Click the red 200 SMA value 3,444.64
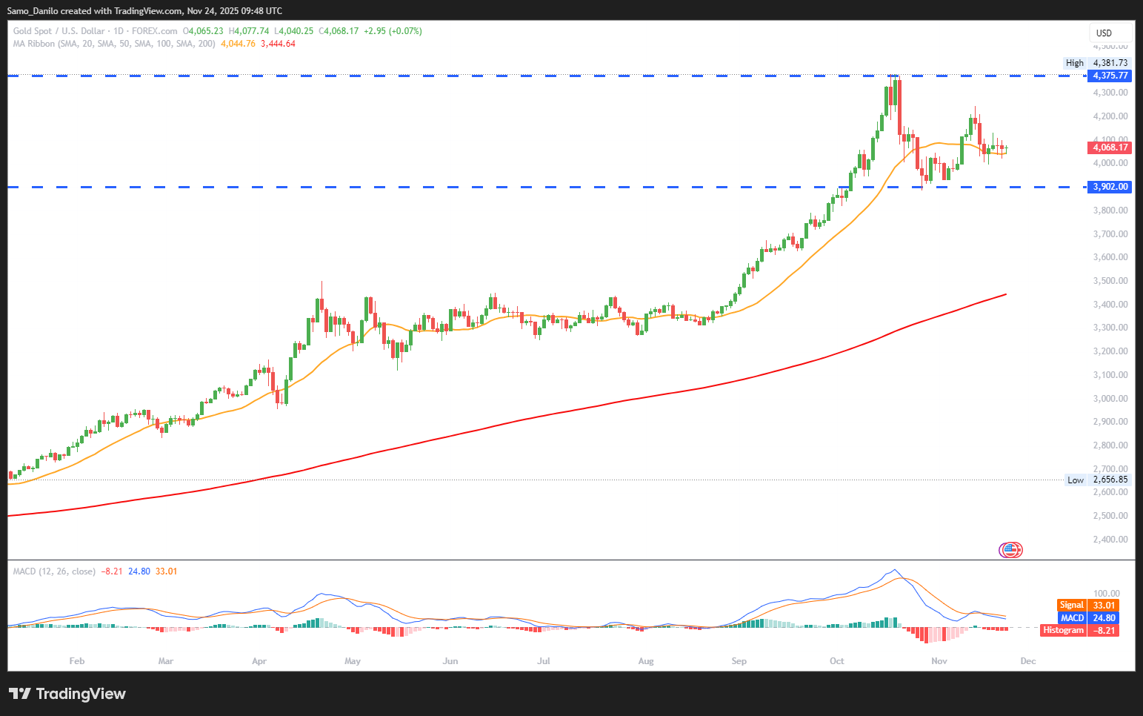The height and width of the screenshot is (716, 1143). tap(278, 44)
